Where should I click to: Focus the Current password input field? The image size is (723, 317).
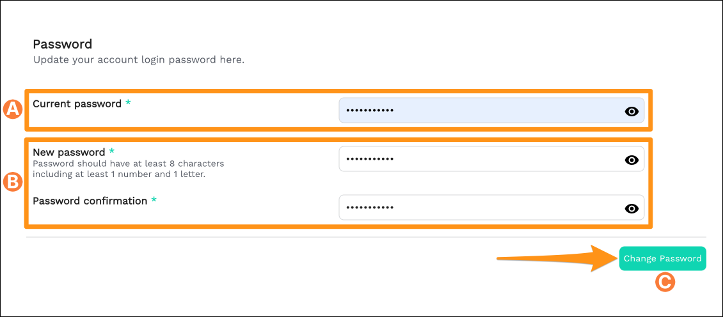point(480,111)
